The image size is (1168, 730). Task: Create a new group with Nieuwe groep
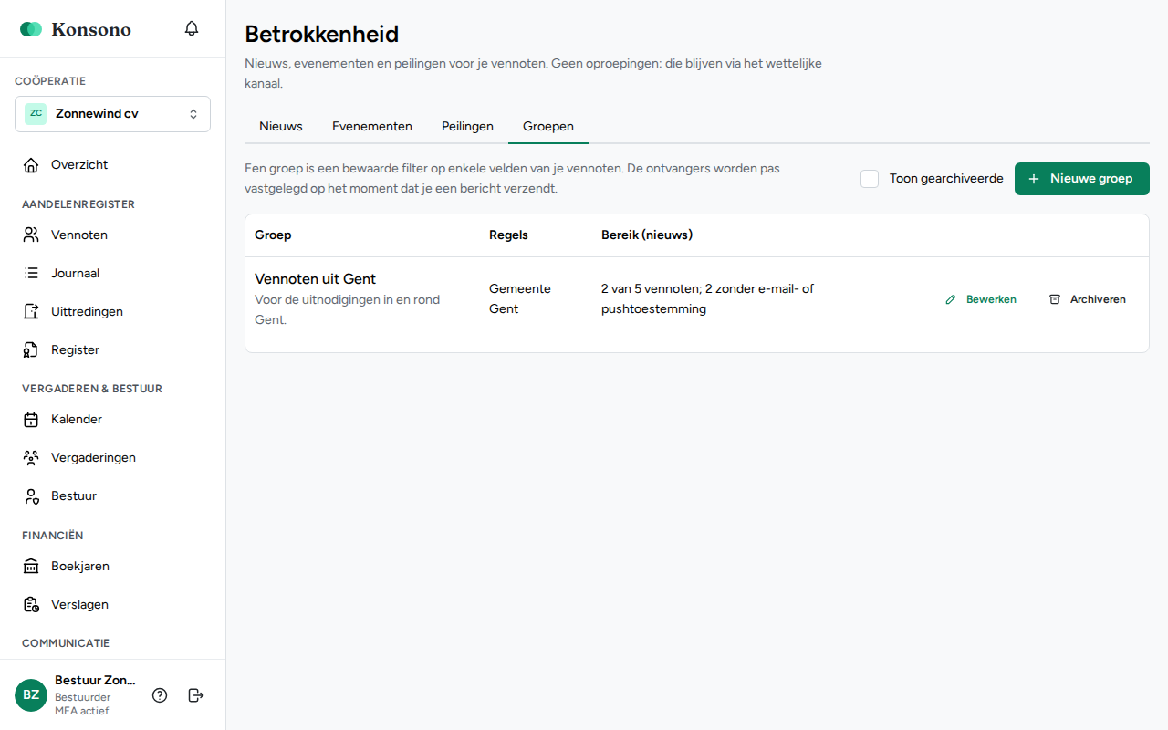pyautogui.click(x=1082, y=179)
